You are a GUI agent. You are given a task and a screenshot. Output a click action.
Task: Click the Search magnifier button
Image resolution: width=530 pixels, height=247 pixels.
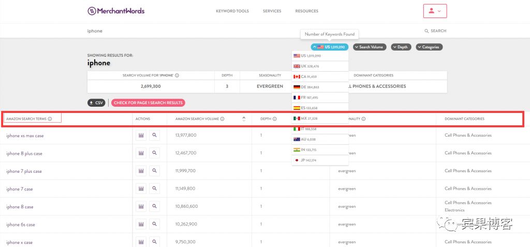coord(435,30)
